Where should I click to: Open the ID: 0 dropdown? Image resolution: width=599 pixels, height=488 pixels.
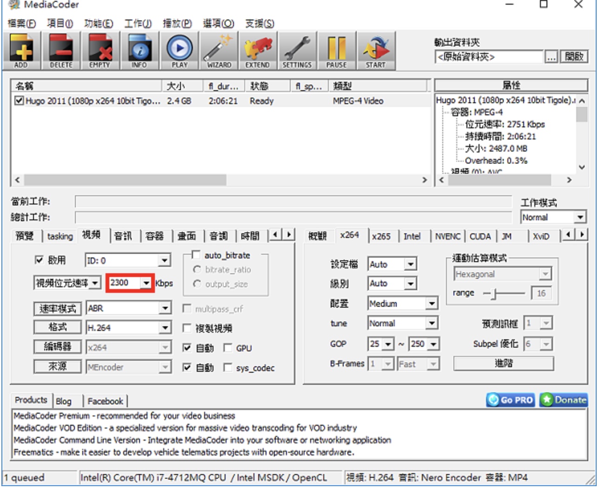coord(128,260)
